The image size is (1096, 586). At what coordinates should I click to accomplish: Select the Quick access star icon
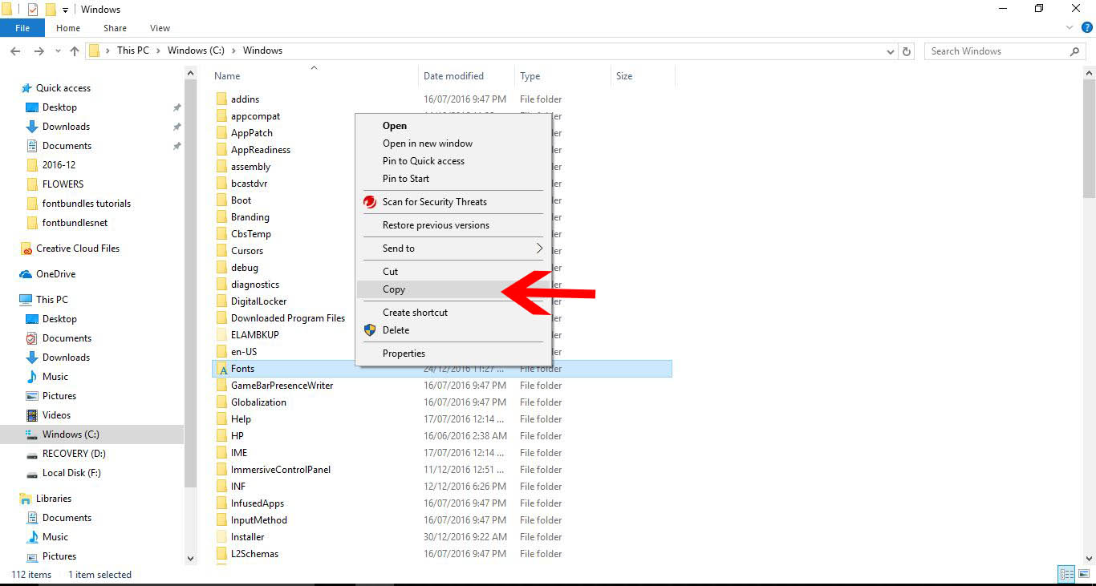(x=26, y=88)
